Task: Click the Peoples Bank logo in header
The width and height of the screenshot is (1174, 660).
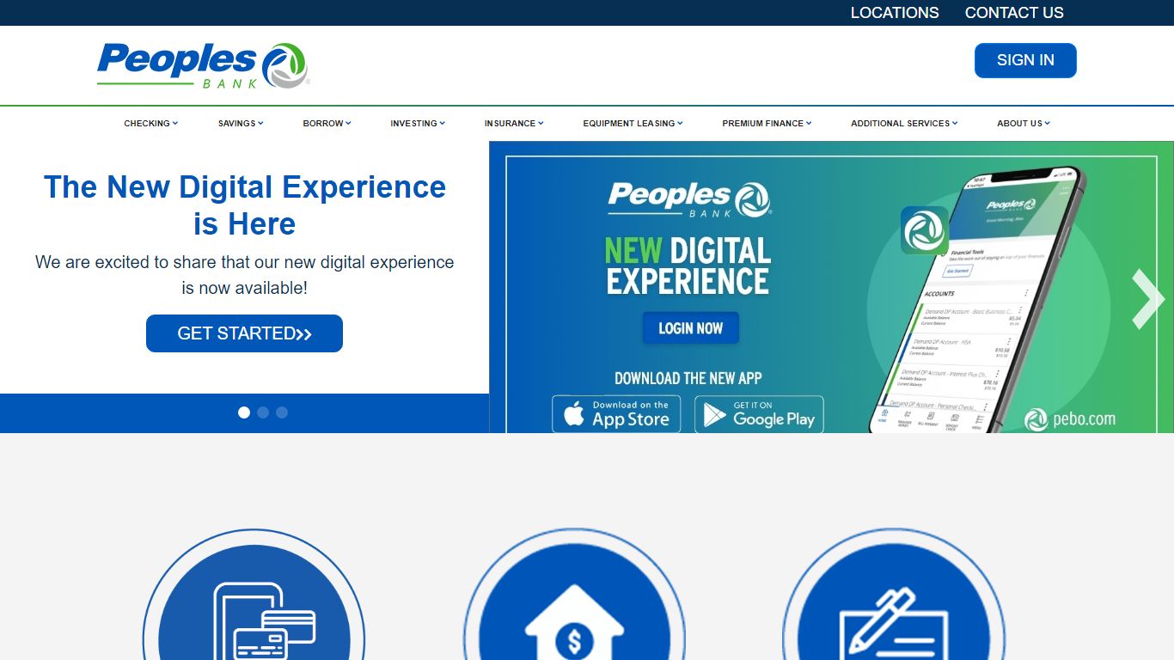Action: (x=203, y=66)
